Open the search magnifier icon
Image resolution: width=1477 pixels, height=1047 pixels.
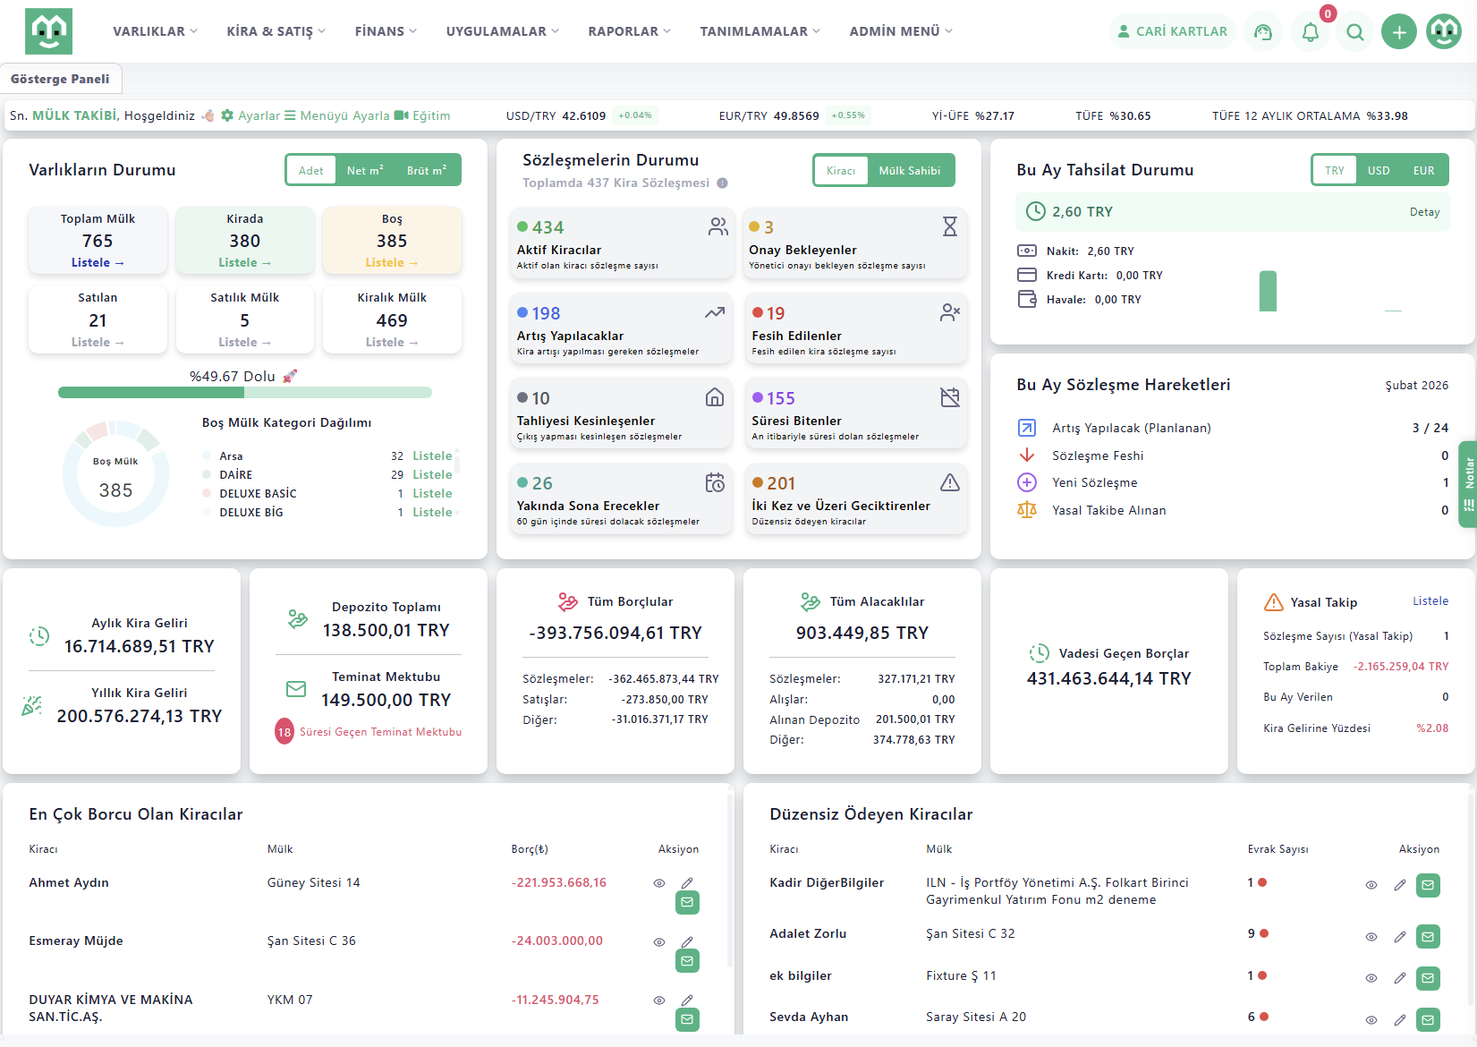click(x=1355, y=32)
